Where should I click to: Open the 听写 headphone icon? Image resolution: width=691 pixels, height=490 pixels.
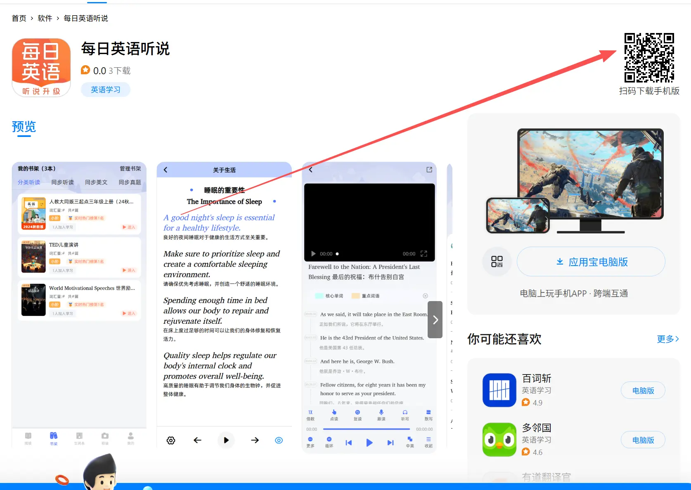405,412
